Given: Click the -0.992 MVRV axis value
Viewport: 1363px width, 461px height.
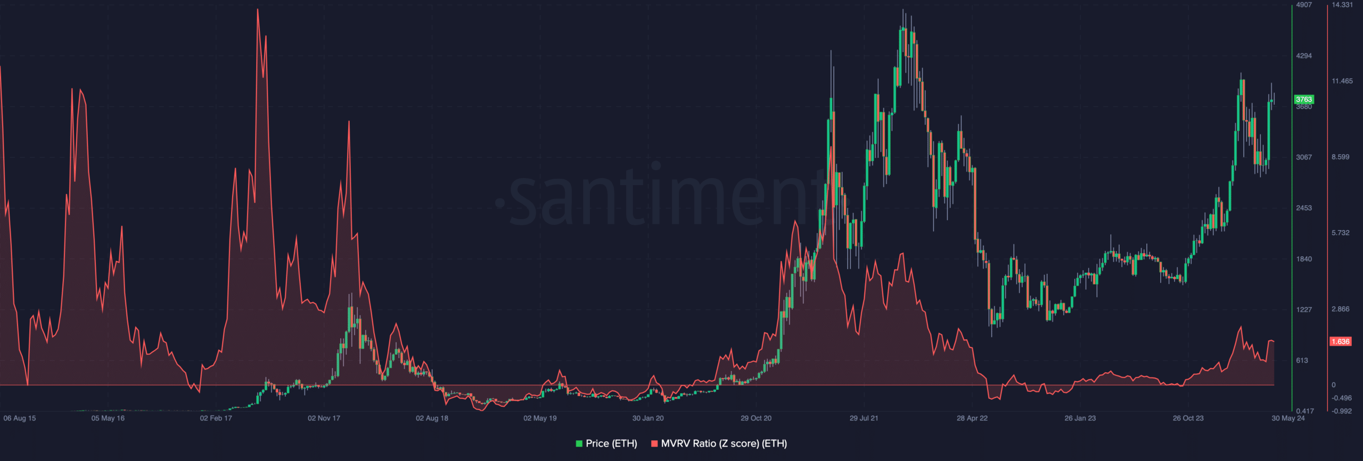Looking at the screenshot, I should coord(1342,411).
